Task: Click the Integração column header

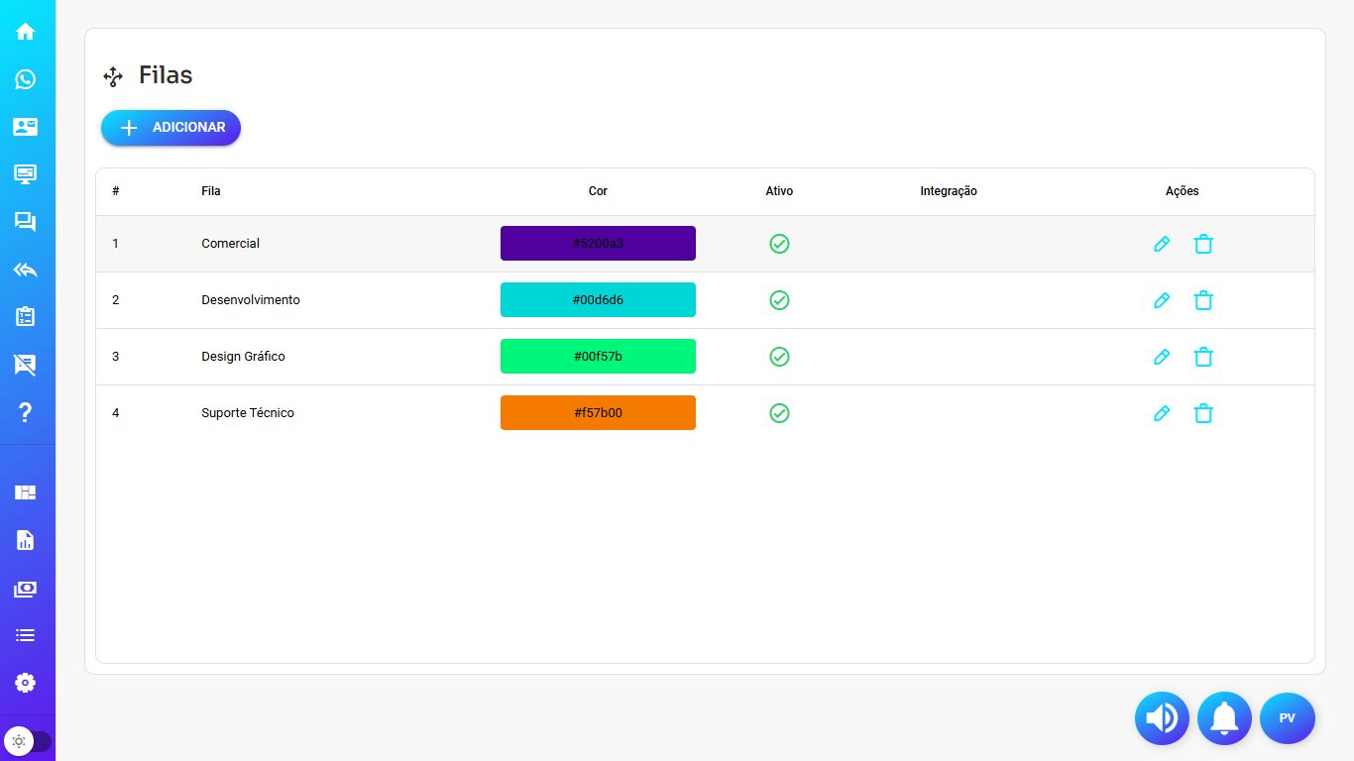Action: [949, 191]
